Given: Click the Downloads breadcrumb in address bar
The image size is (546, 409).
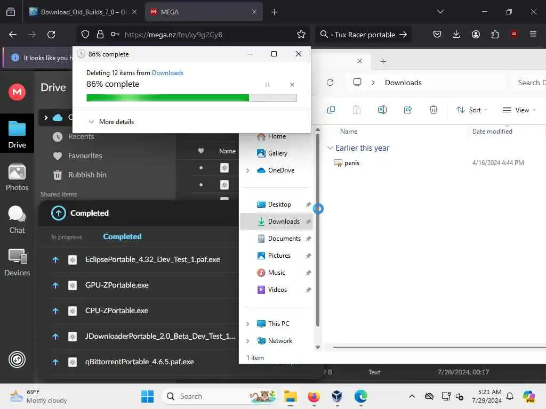Looking at the screenshot, I should tap(403, 83).
